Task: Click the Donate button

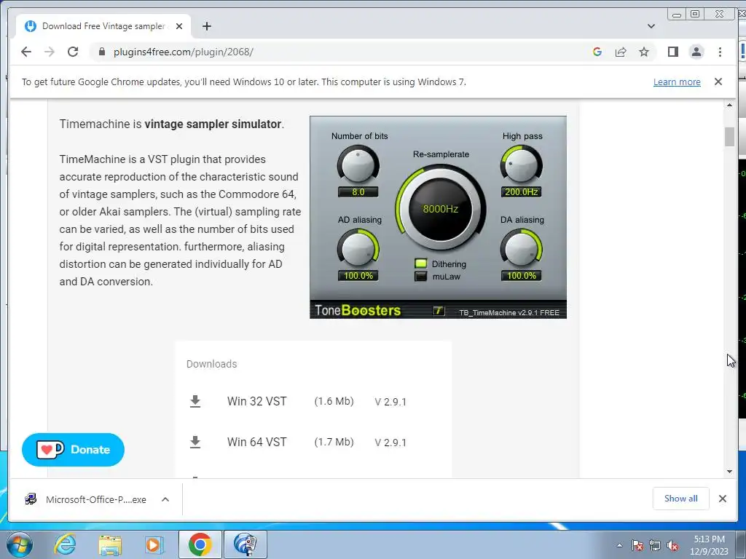Action: [73, 450]
